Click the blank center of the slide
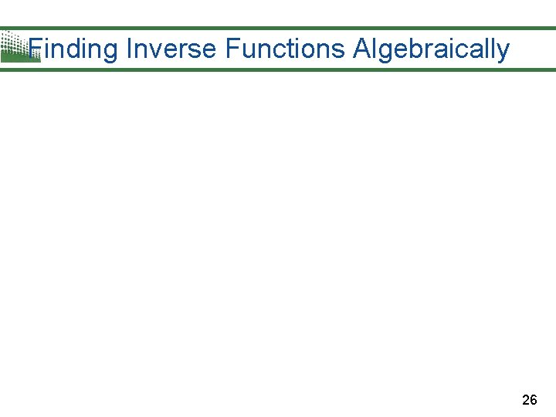The height and width of the screenshot is (417, 556). click(x=278, y=232)
